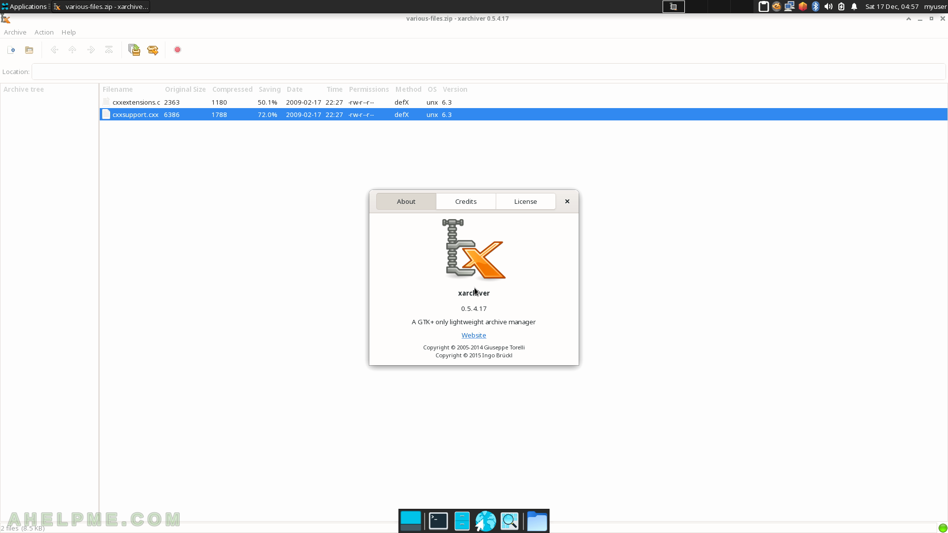Select the cxxextensions.c file name
Image resolution: width=948 pixels, height=533 pixels.
pos(136,102)
